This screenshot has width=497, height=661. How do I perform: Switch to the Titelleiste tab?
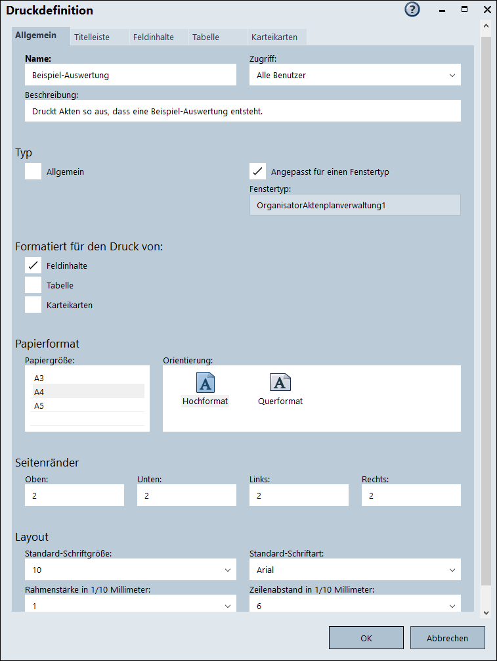click(92, 37)
